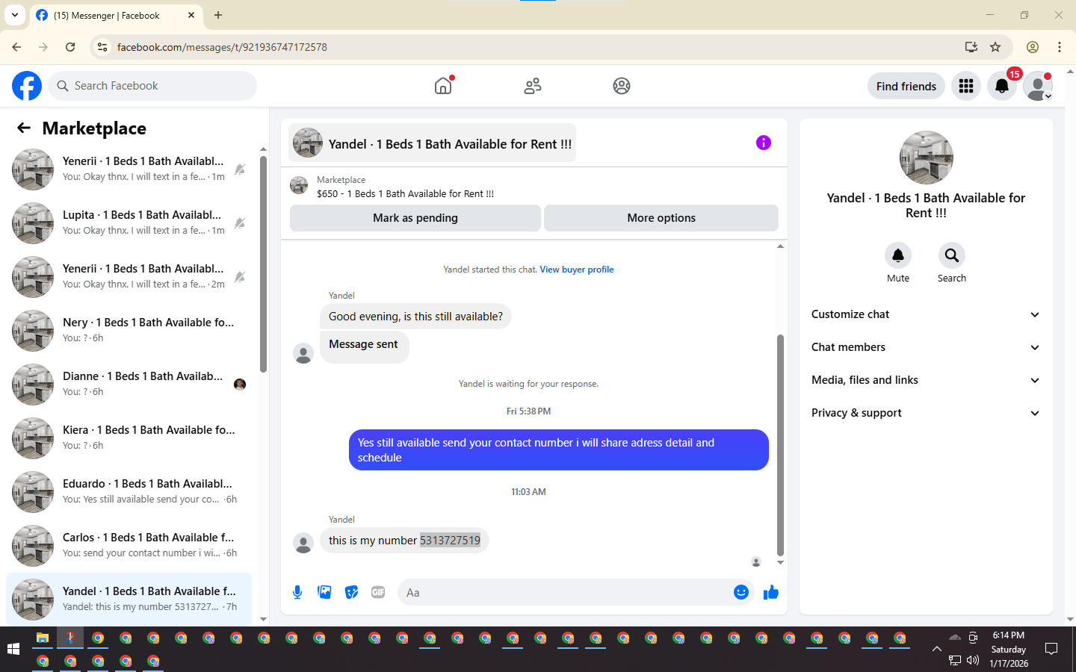Open the Groups icon in top navigation
This screenshot has height=672, width=1076.
[622, 86]
